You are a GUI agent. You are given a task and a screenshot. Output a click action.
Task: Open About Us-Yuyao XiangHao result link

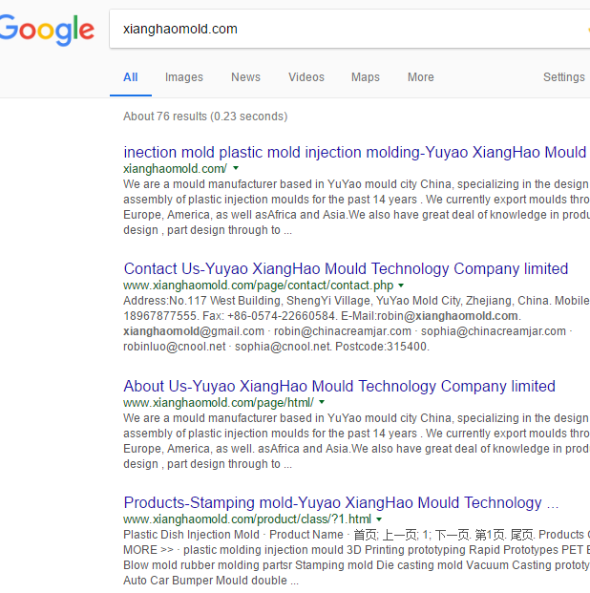339,386
